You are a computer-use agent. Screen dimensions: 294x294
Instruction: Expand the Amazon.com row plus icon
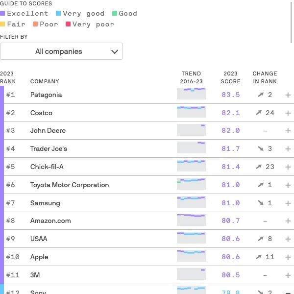(x=288, y=221)
